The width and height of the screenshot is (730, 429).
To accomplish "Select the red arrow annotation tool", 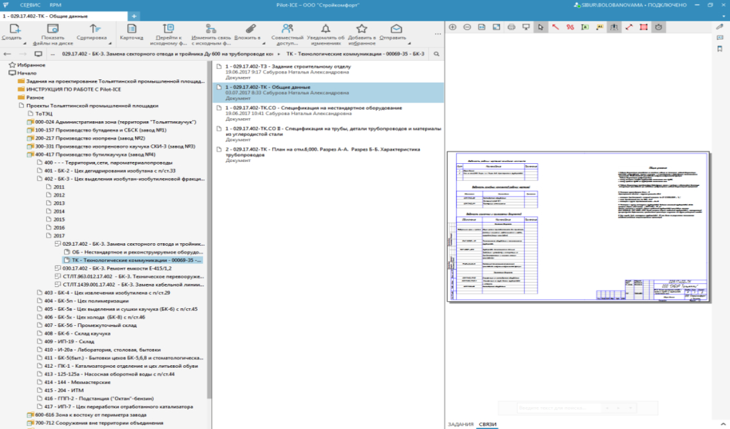I will (x=555, y=27).
